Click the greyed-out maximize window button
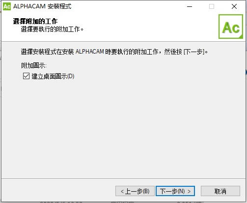The height and width of the screenshot is (203, 247). pyautogui.click(x=212, y=6)
